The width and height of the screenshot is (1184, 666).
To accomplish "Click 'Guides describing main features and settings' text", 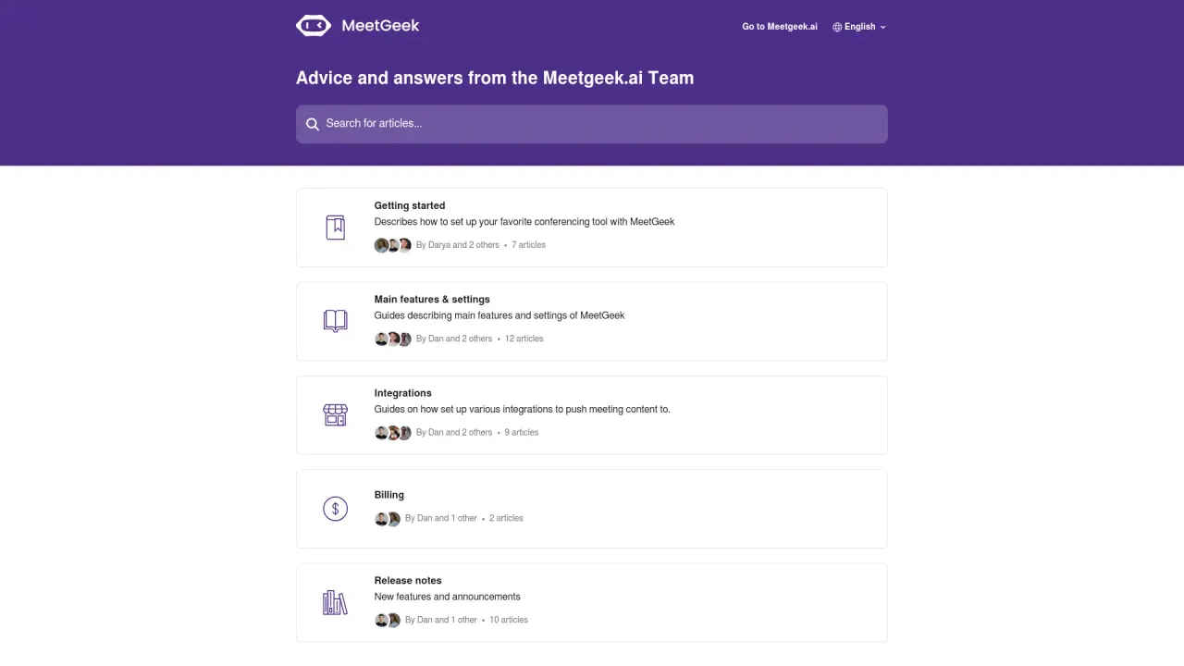I will tap(499, 315).
